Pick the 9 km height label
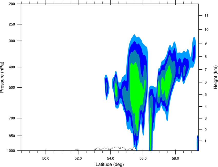The height and width of the screenshot is (167, 218). [x=206, y=43]
